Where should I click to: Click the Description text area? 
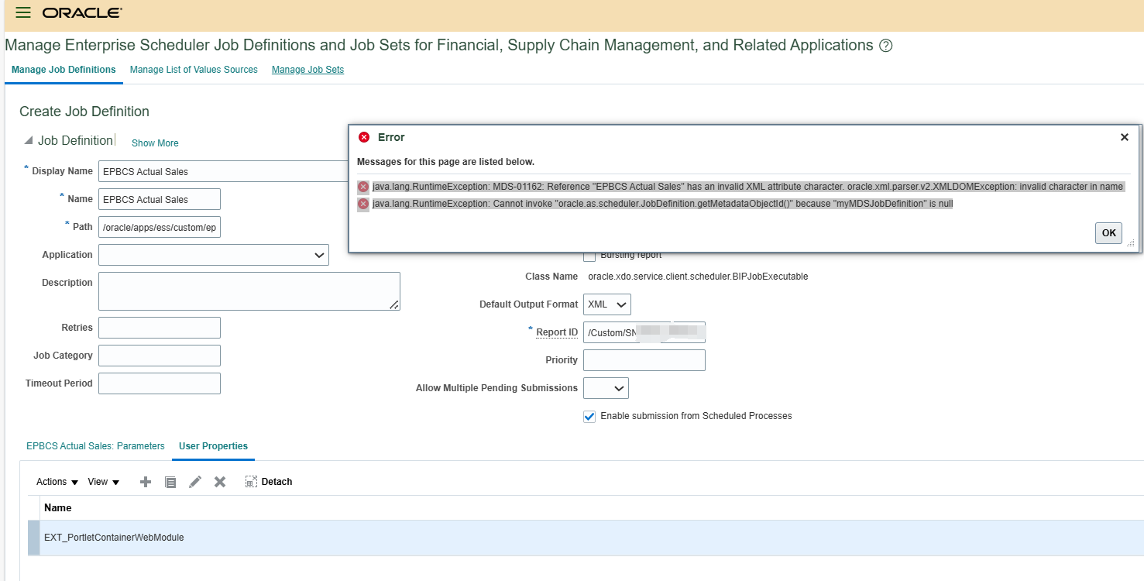249,291
